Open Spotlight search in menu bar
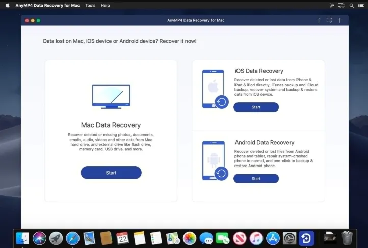368x248 pixels. coord(351,5)
